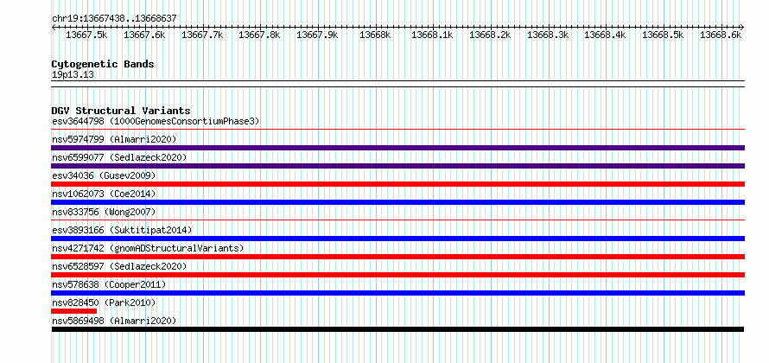The image size is (769, 363).
Task: Click the short red bar under nsv828450
Action: (74, 311)
